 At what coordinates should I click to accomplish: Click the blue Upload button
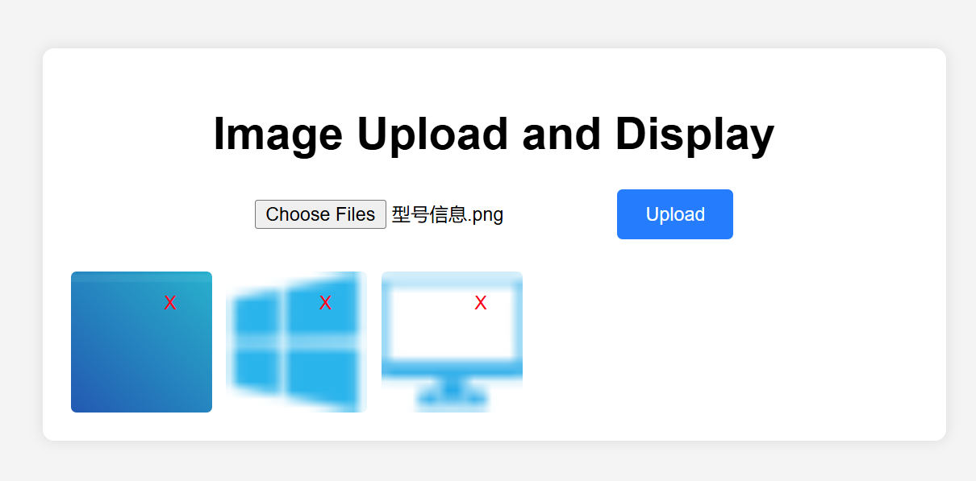coord(675,214)
